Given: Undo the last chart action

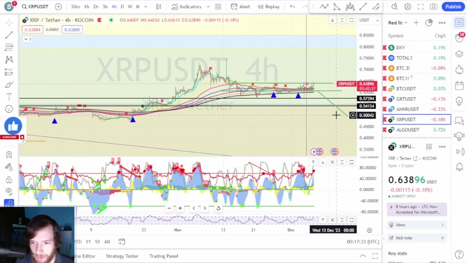Looking at the screenshot, I should 292,7.
